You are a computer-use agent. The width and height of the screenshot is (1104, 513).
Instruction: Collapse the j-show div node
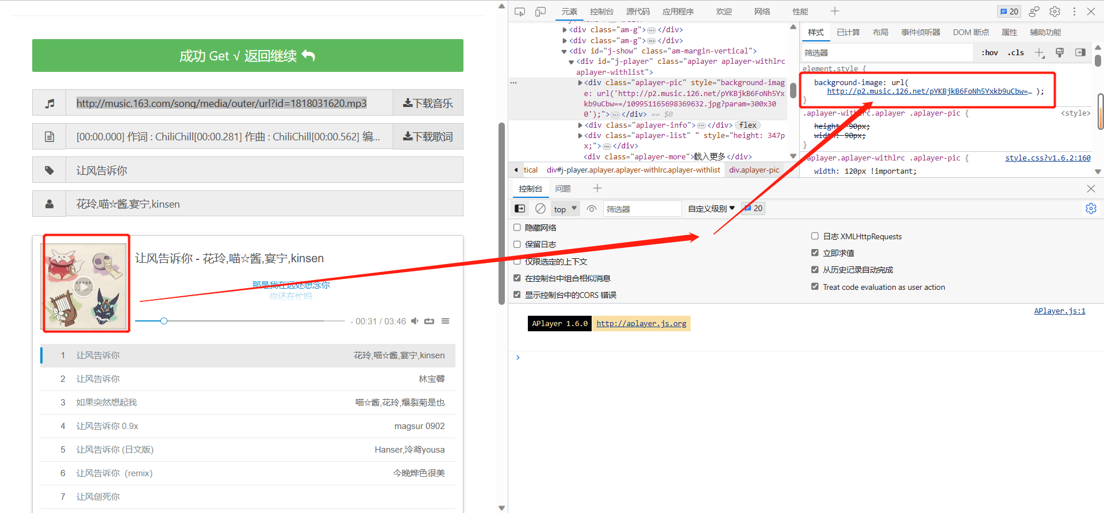click(564, 51)
